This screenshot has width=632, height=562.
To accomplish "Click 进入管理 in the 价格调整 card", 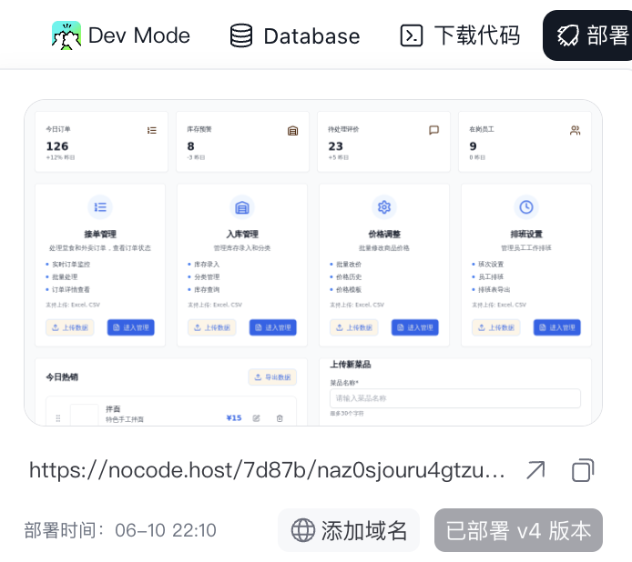I will pos(414,327).
